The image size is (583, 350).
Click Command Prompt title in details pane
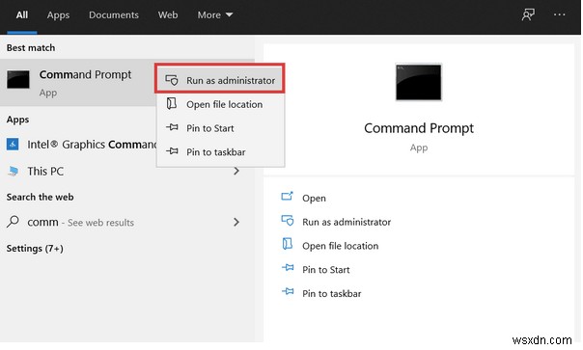[419, 128]
